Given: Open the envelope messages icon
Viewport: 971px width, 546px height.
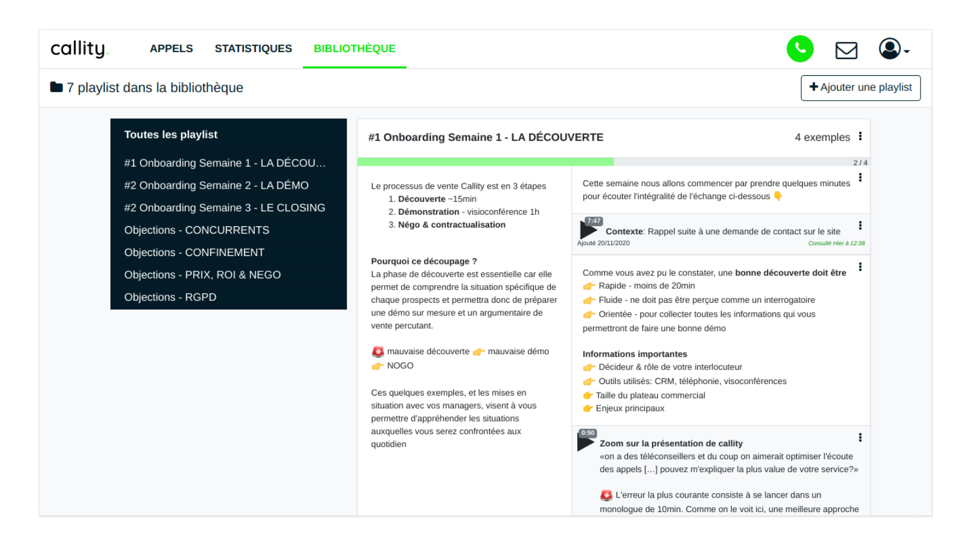Looking at the screenshot, I should click(x=846, y=50).
